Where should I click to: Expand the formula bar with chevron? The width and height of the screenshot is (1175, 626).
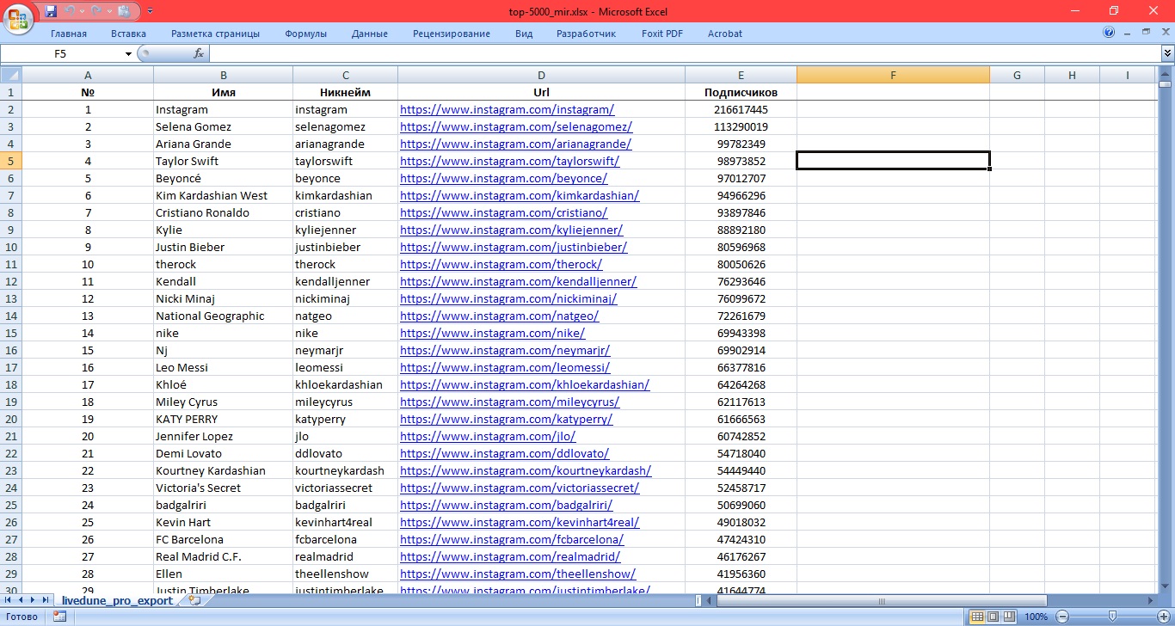(1167, 53)
